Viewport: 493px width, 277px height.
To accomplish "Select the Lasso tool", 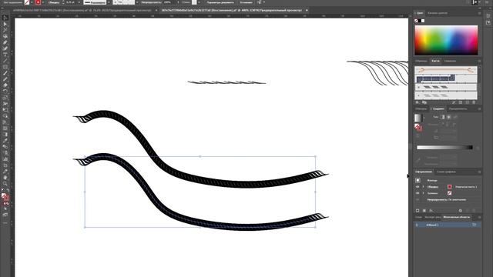I will click(5, 36).
